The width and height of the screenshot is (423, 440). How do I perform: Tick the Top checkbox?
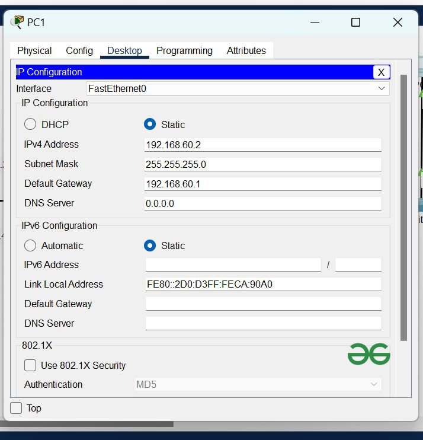coord(17,408)
